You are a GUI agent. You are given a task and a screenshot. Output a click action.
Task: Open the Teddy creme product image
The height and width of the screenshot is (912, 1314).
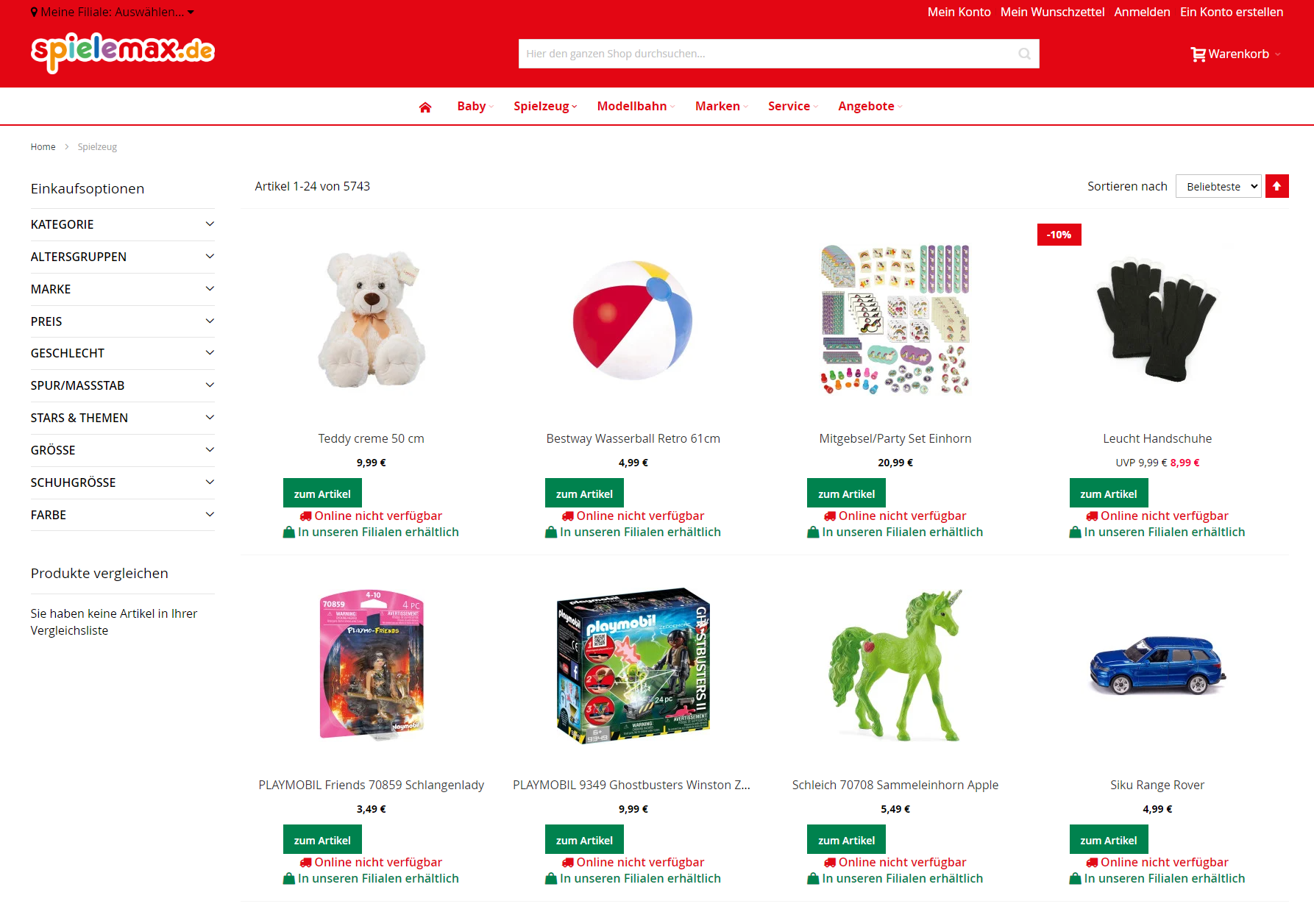pos(372,319)
